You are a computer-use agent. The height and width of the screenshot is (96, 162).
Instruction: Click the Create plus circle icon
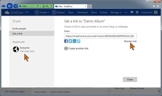(x=37, y=12)
